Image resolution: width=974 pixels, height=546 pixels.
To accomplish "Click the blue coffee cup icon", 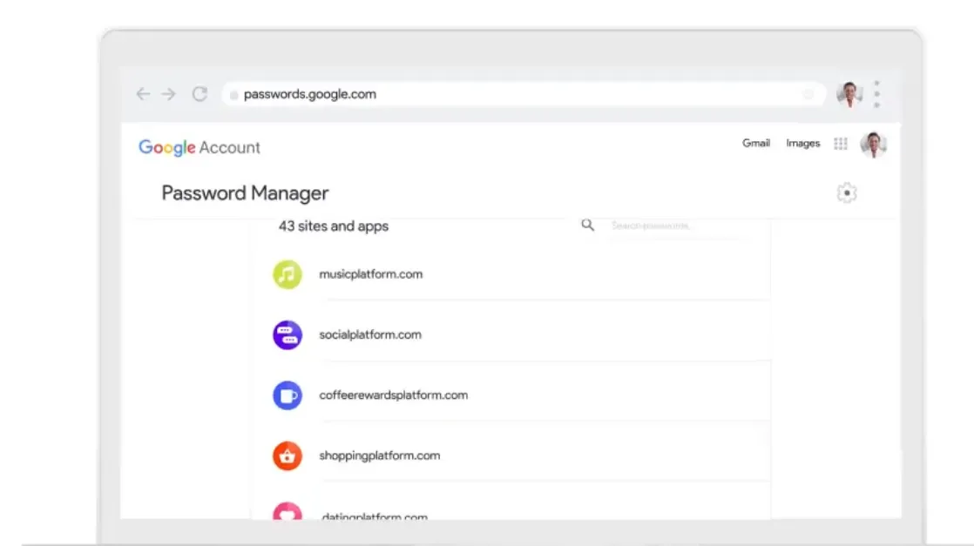I will 287,395.
